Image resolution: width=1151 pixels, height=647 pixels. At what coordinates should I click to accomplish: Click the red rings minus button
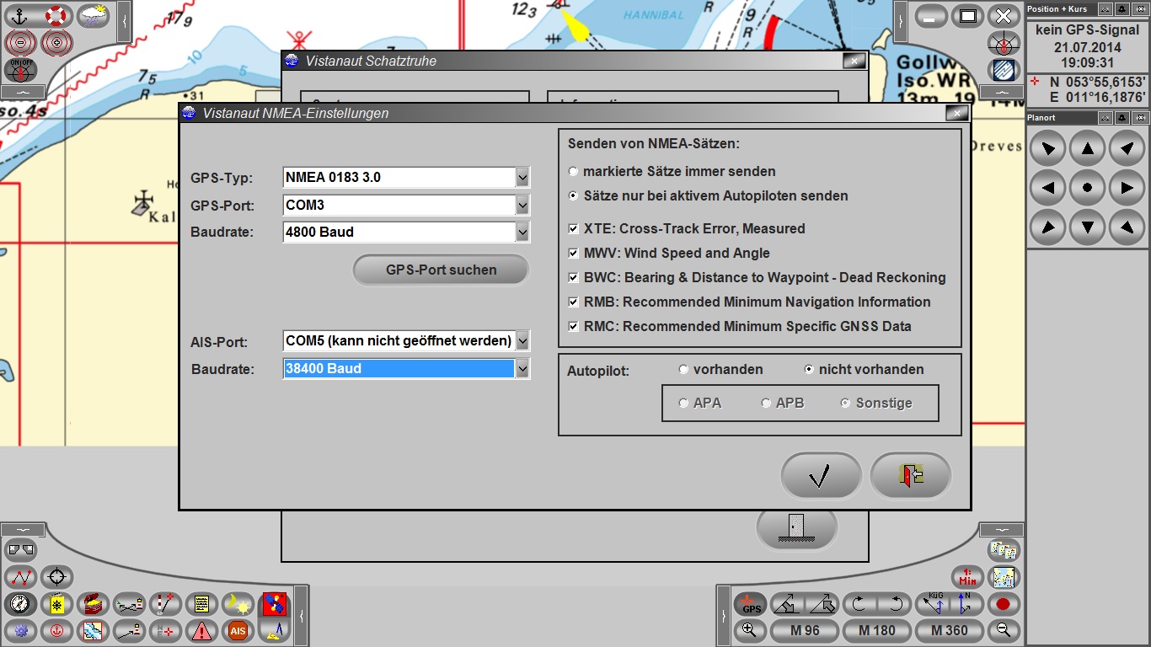tap(21, 42)
